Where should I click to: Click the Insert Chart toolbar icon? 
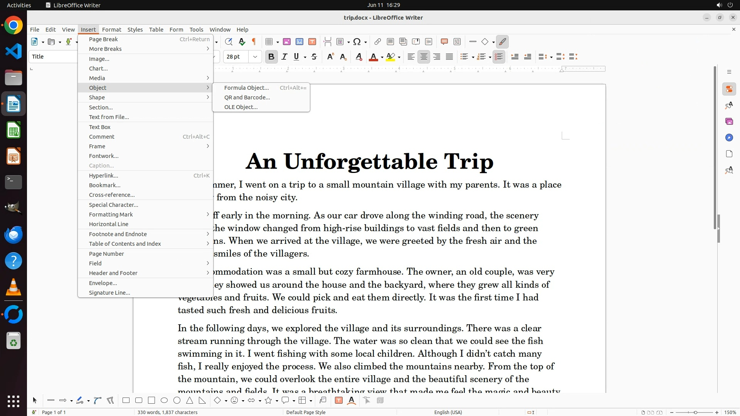point(299,42)
